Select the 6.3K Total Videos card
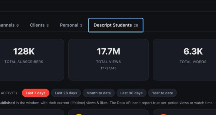 (x=184, y=59)
